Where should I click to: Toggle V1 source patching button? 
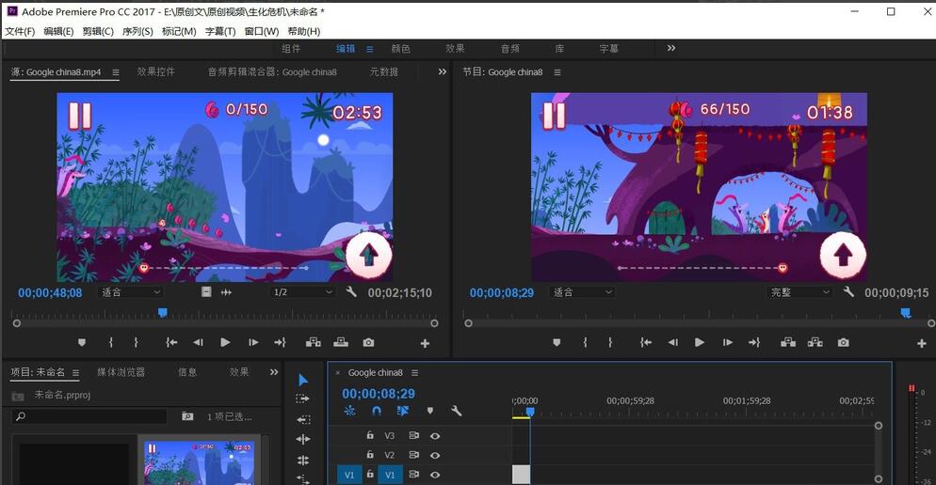pyautogui.click(x=349, y=475)
